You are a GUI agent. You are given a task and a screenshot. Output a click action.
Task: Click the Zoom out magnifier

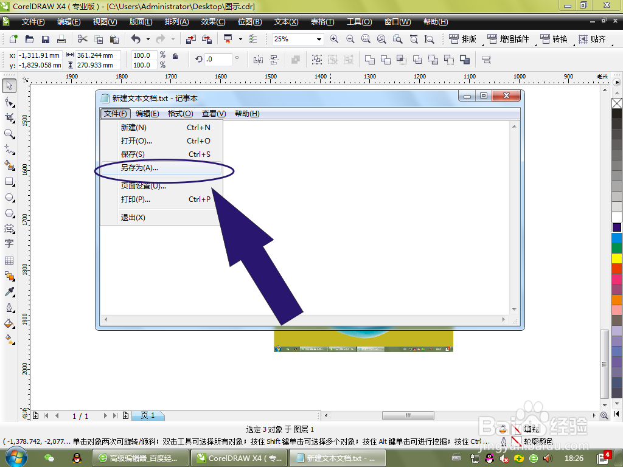[350, 39]
